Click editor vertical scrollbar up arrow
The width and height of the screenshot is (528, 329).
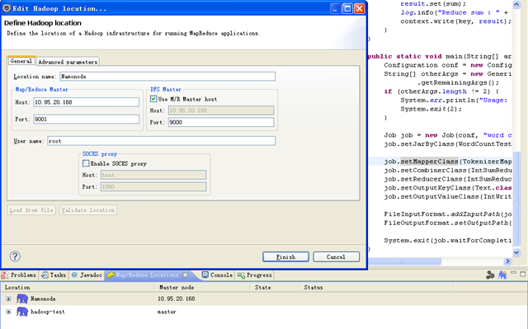[x=516, y=4]
